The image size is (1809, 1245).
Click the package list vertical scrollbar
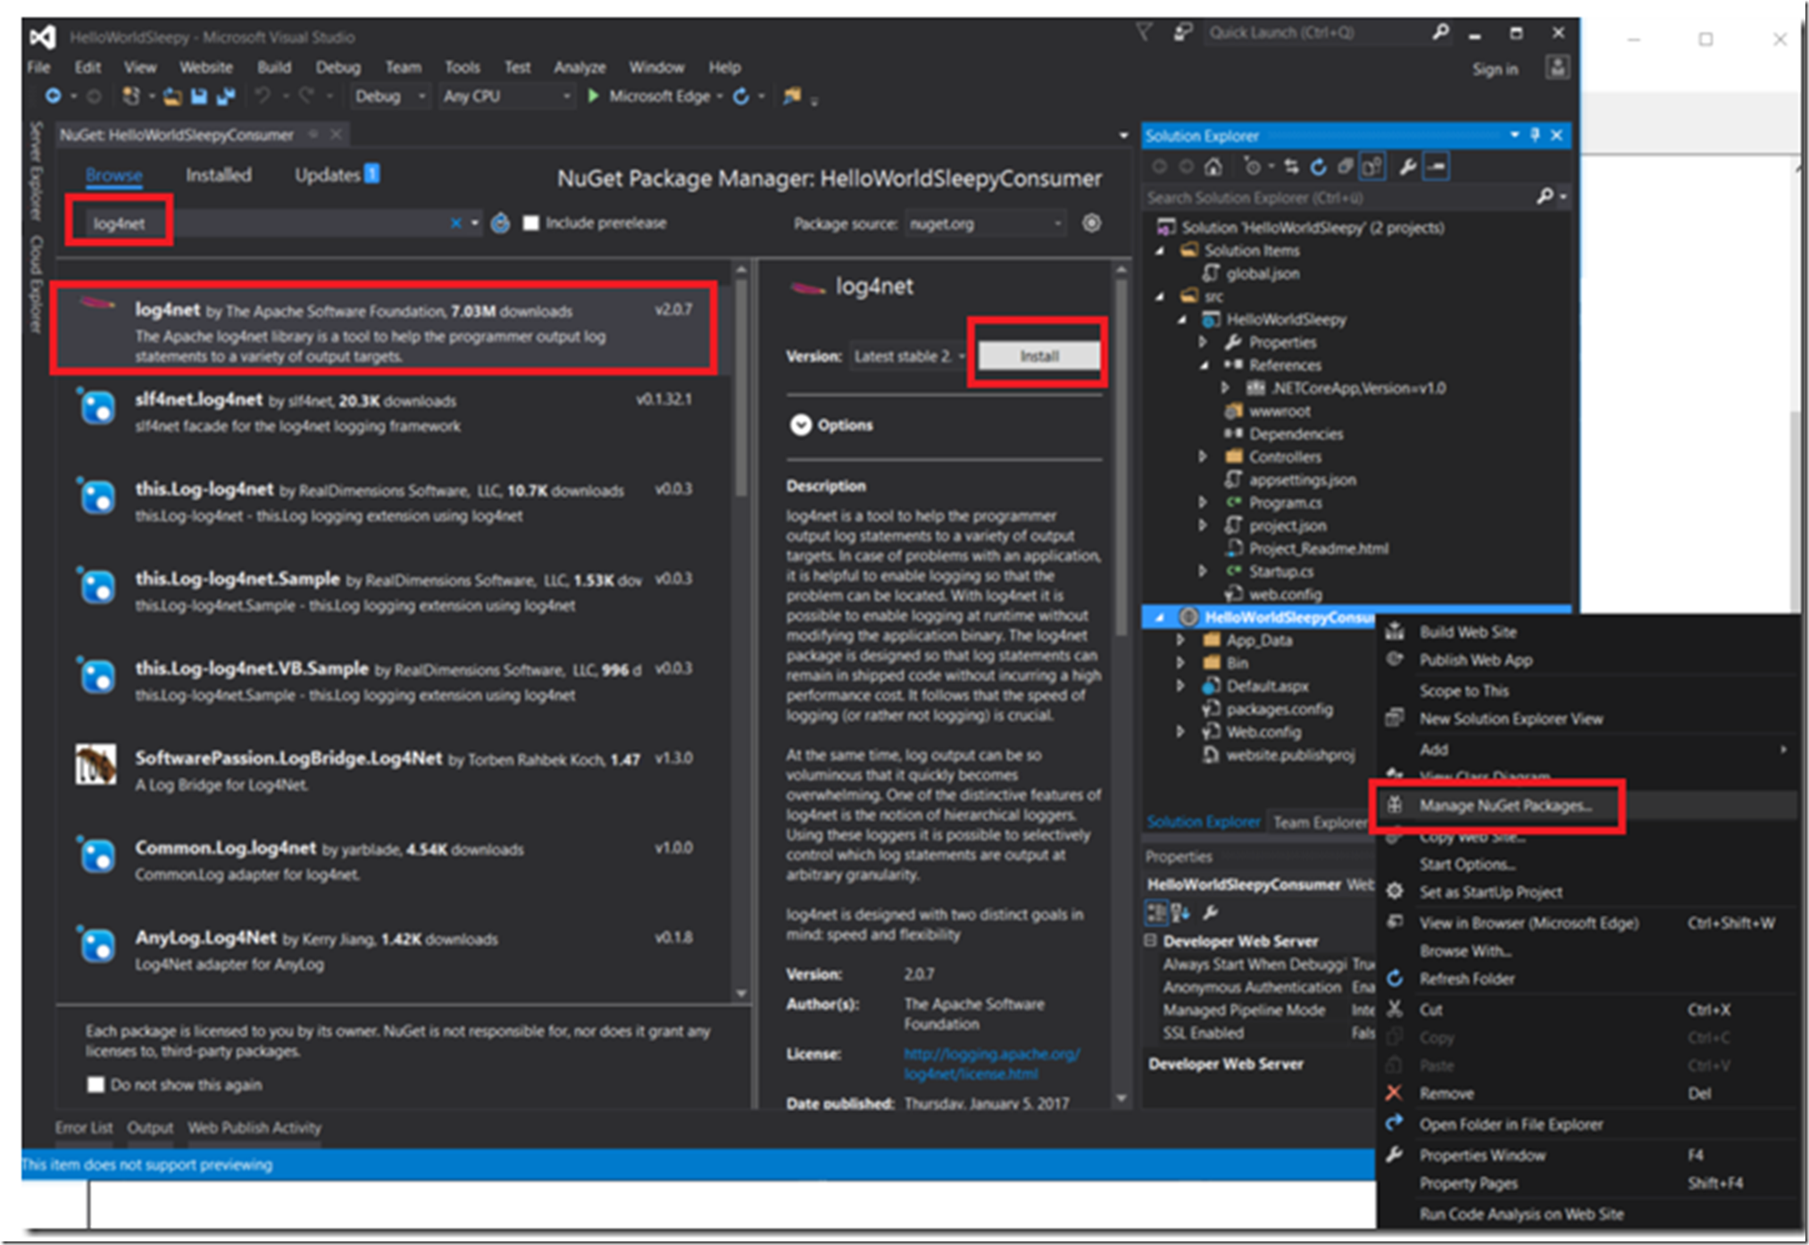coord(740,389)
